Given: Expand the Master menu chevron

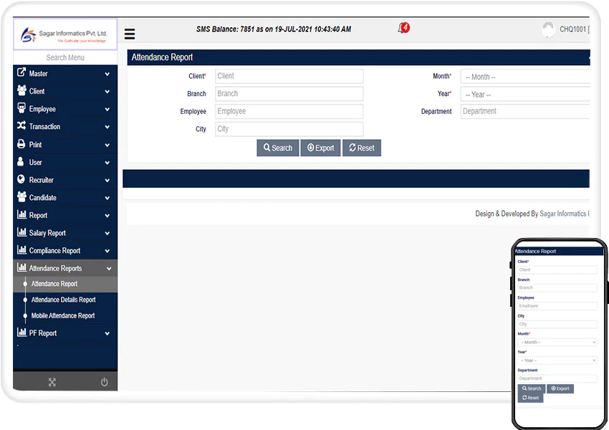Looking at the screenshot, I should pos(107,74).
